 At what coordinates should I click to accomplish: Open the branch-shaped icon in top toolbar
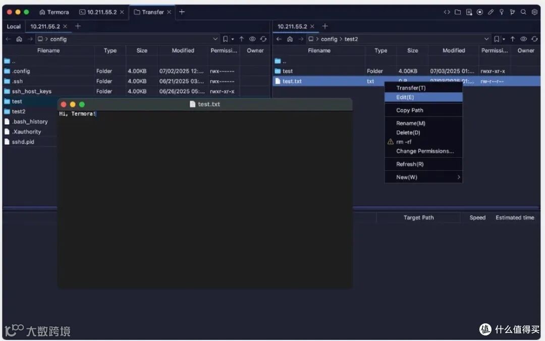512,12
